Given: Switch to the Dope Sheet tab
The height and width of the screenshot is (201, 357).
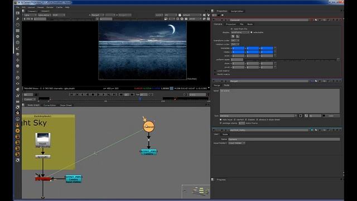Looking at the screenshot, I should coord(66,106).
